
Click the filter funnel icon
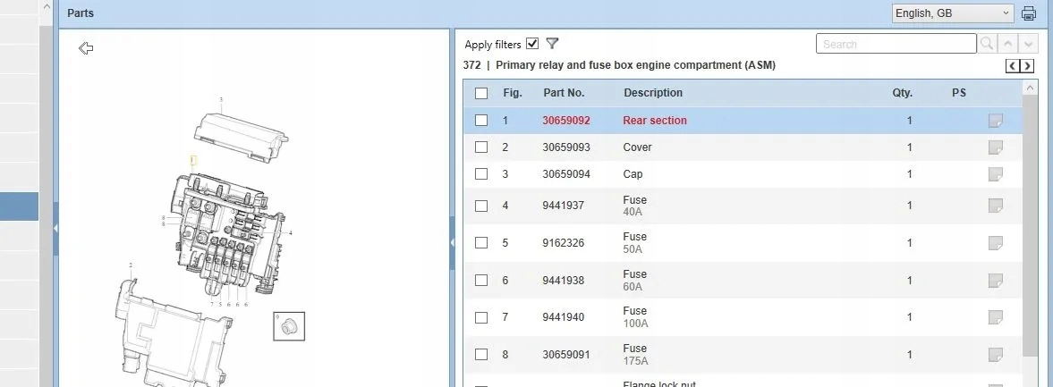click(x=552, y=44)
